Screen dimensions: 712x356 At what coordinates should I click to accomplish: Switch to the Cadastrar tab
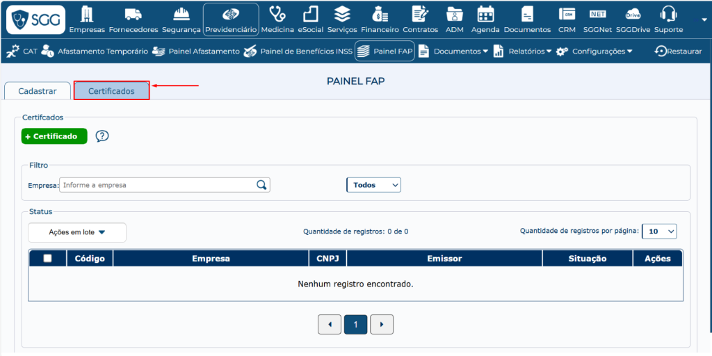point(38,91)
